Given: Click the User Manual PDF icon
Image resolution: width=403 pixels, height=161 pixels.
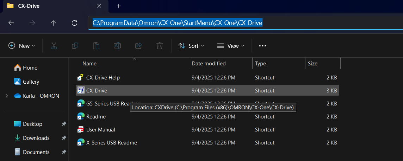Looking at the screenshot, I should (x=81, y=129).
